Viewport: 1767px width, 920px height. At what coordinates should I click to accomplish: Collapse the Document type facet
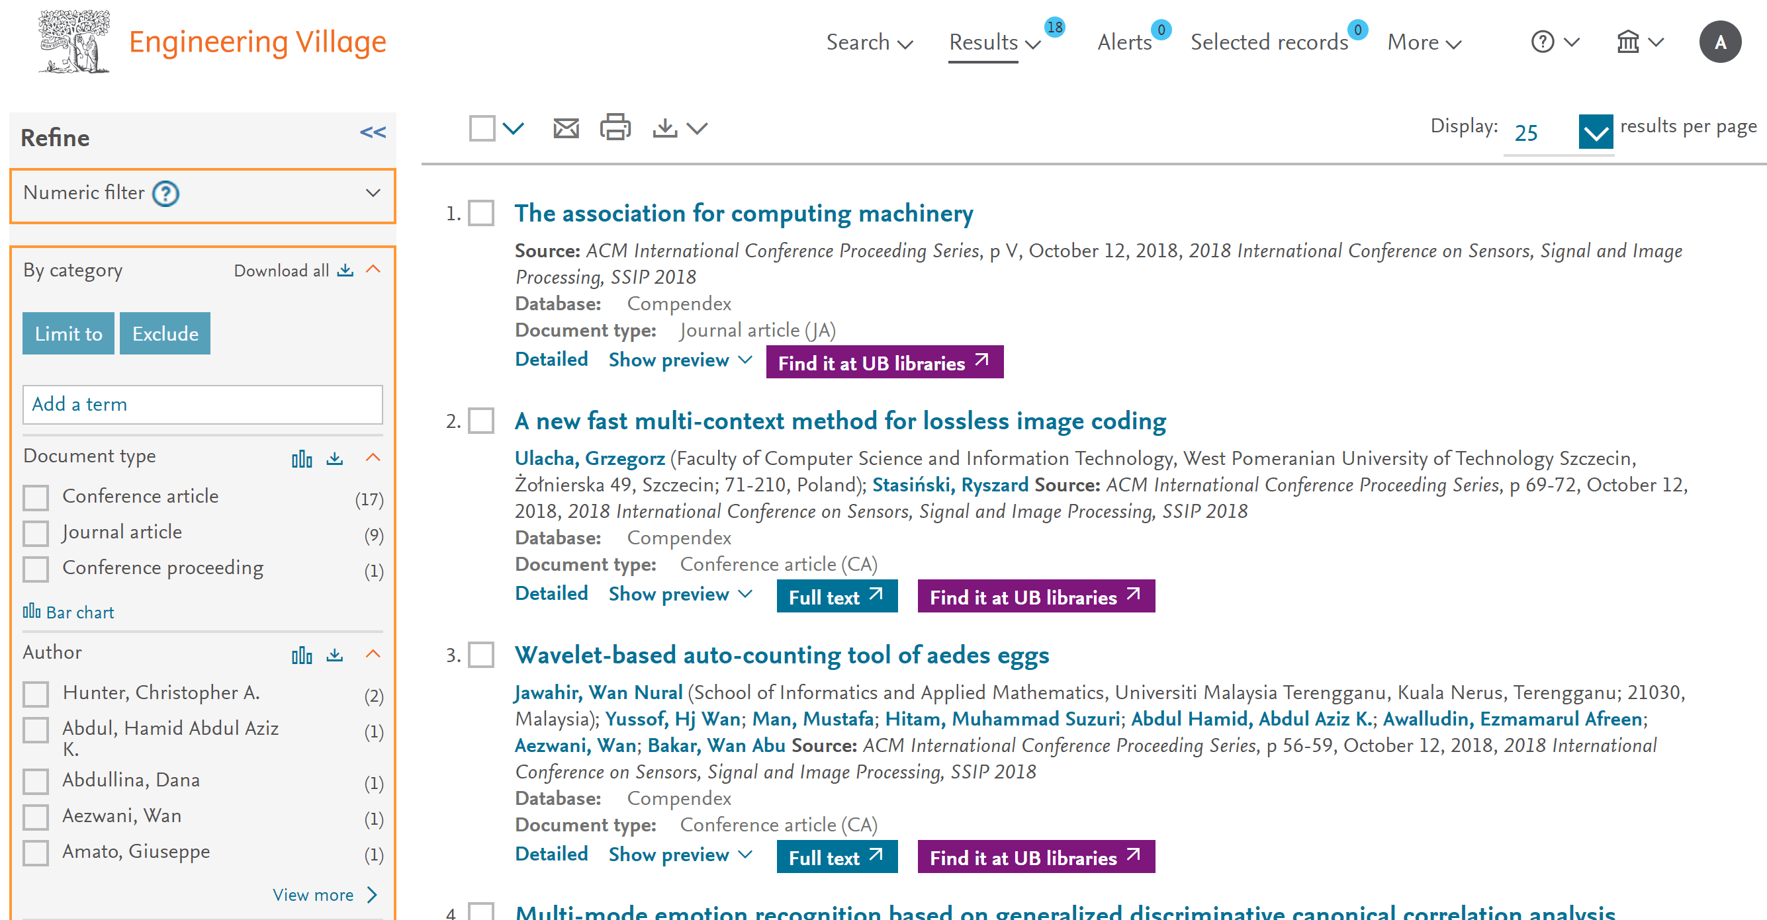(x=373, y=457)
